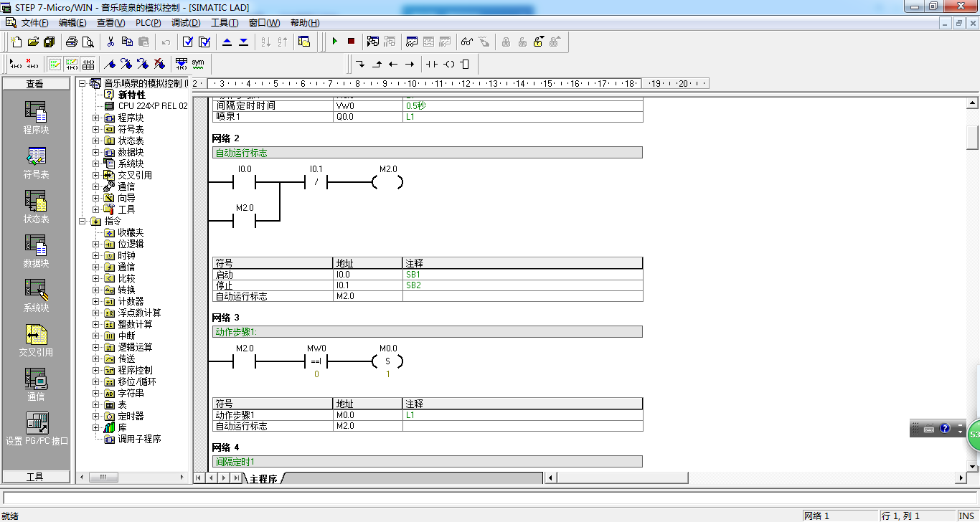980x522 pixels.
Task: Click the 网络 1 status bar field
Action: [x=839, y=516]
